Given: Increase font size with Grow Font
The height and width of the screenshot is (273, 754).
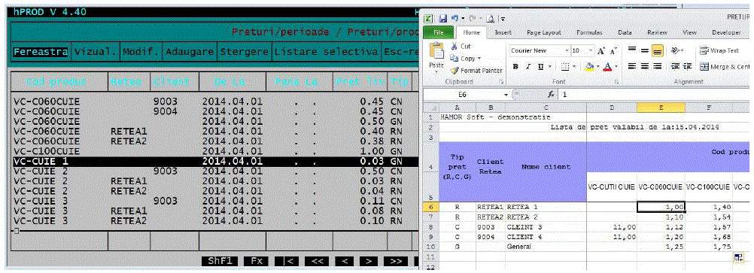Looking at the screenshot, I should click(x=601, y=50).
